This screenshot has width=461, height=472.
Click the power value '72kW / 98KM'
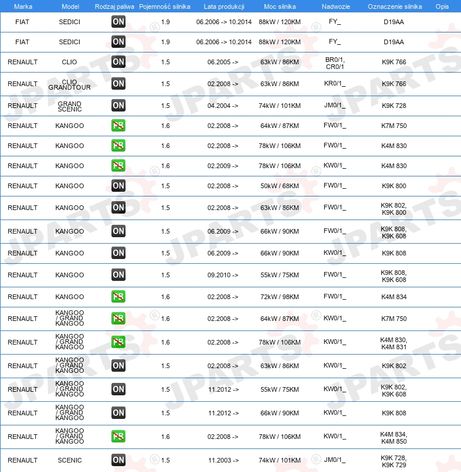[279, 297]
